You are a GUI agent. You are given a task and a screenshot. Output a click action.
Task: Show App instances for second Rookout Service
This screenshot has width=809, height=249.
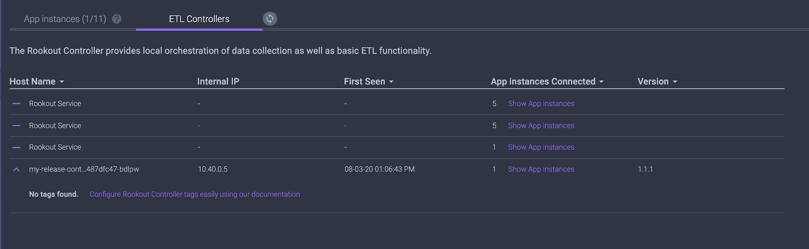[x=541, y=126]
